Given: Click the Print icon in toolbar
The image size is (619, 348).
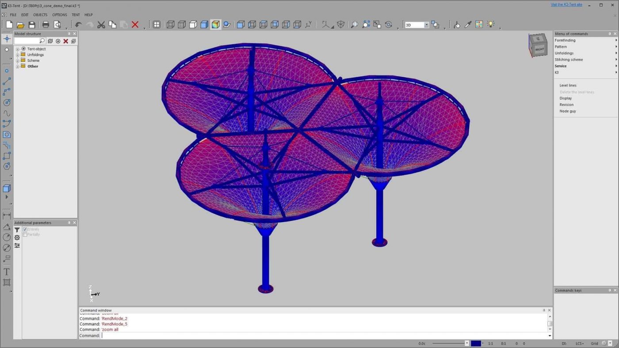Looking at the screenshot, I should point(46,25).
